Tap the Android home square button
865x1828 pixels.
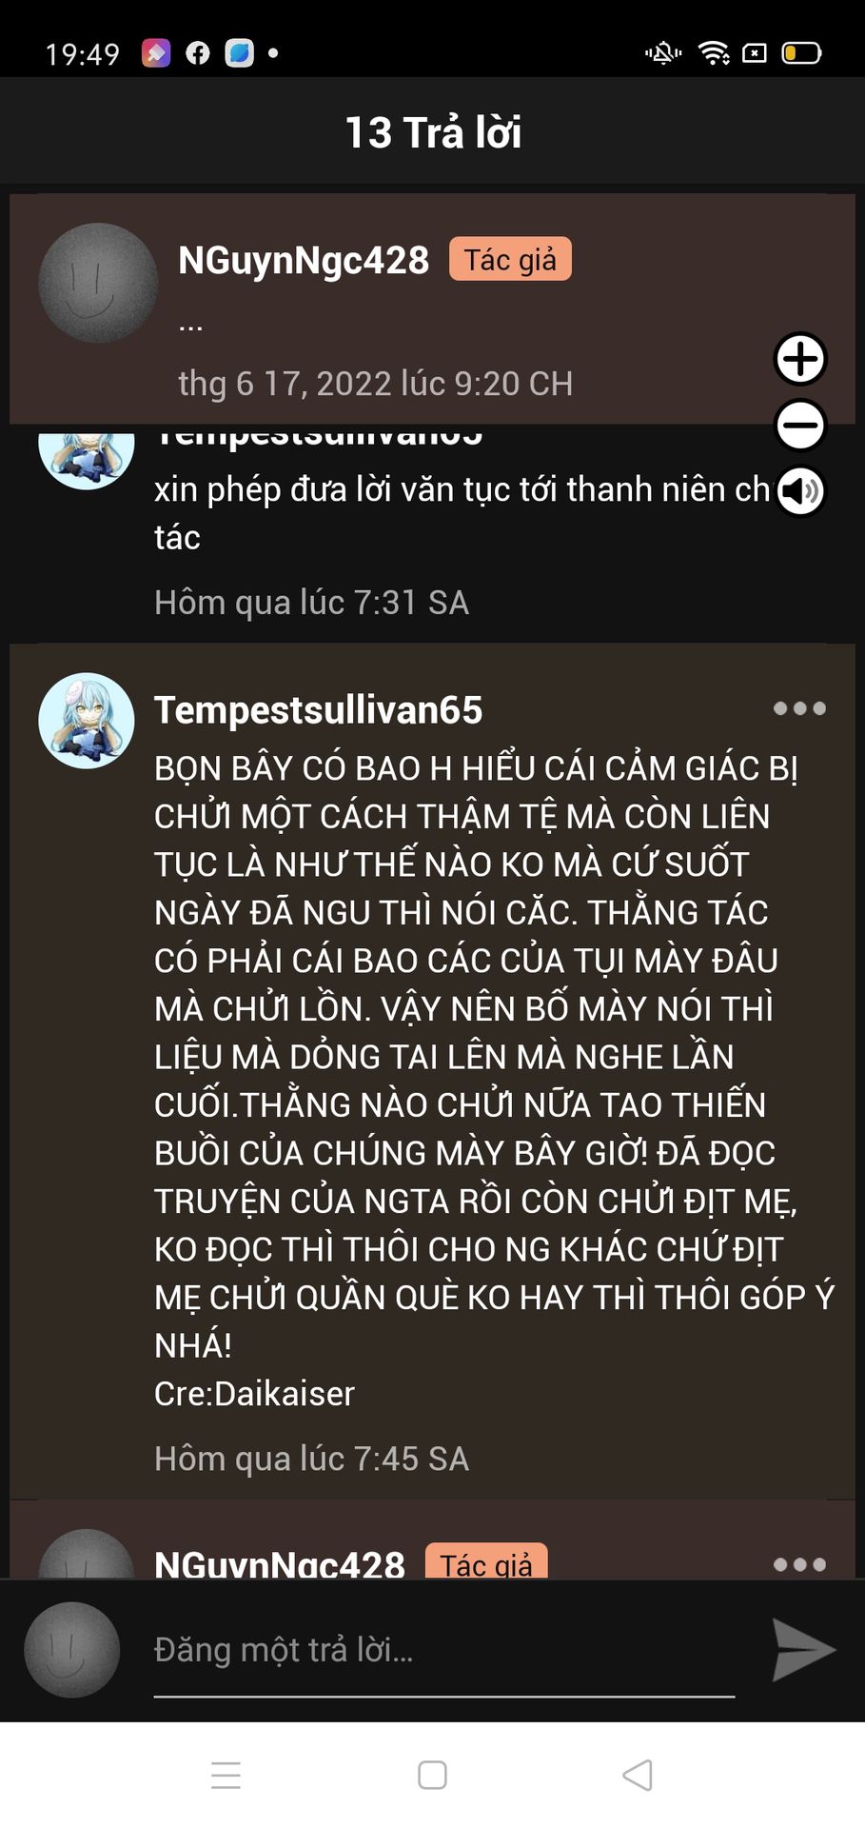pos(432,1775)
